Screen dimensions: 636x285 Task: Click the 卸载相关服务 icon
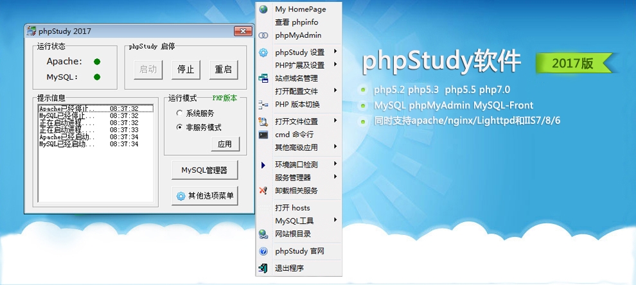pos(263,191)
